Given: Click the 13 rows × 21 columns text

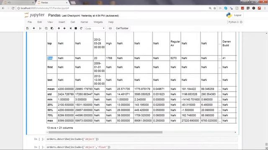Looking at the screenshot, I should click(60, 128).
